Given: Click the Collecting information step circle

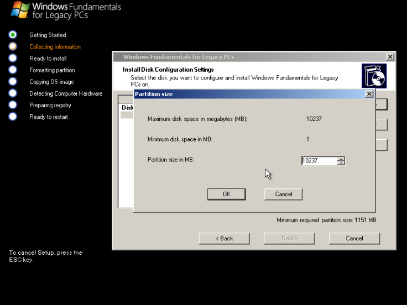Looking at the screenshot, I should (13, 46).
